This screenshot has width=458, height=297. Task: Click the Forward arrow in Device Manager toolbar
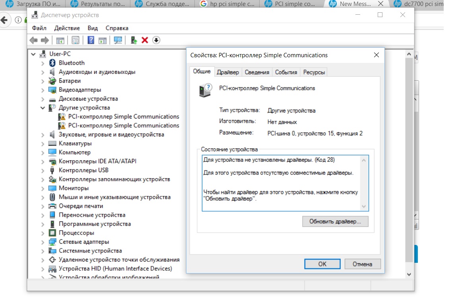[x=45, y=40]
